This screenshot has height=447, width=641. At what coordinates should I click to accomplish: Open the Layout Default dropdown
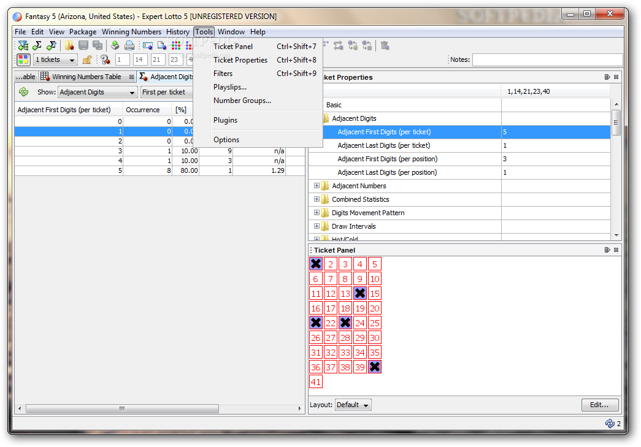353,405
